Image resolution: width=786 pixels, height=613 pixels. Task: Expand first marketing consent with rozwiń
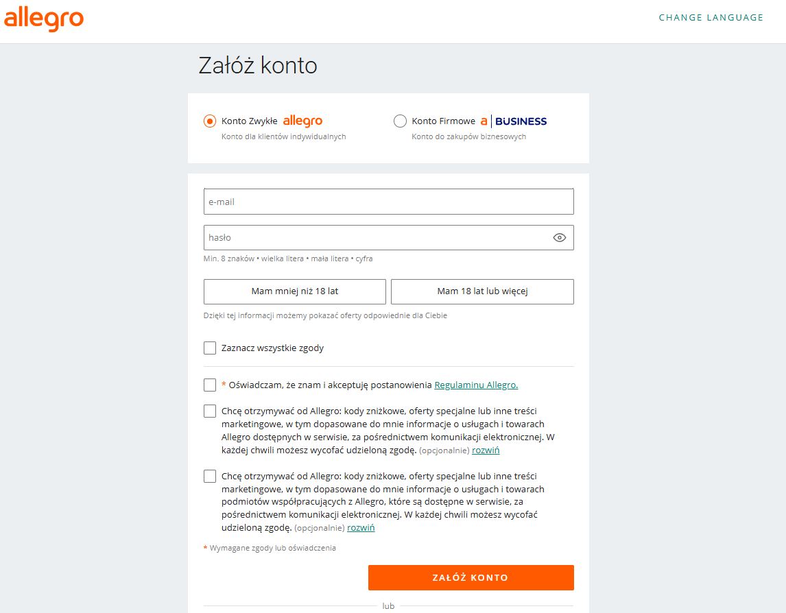point(486,450)
